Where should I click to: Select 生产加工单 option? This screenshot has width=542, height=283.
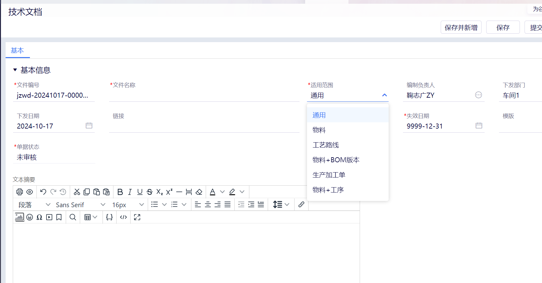[348, 175]
